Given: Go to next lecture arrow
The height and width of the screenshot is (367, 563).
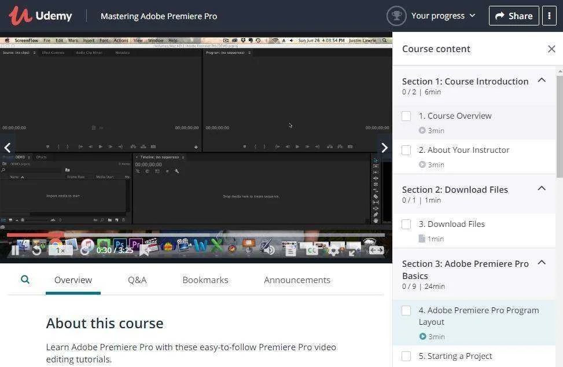Looking at the screenshot, I should (x=384, y=147).
